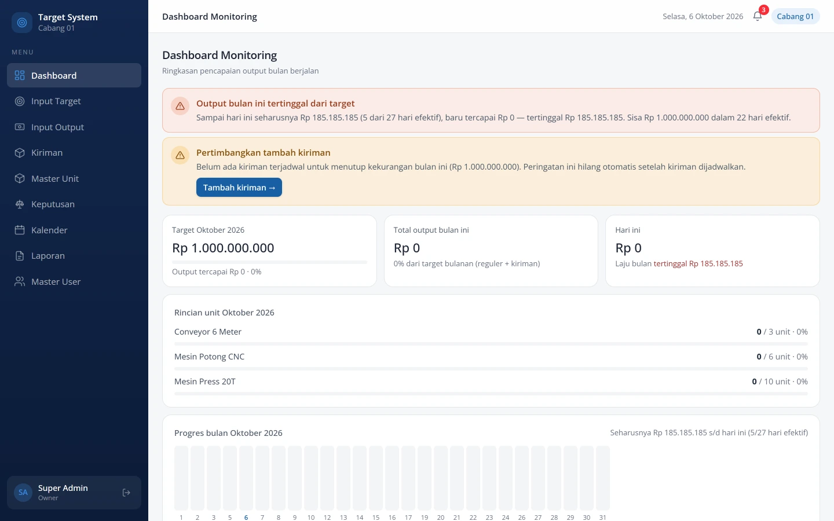Click the Laporan document icon
834x521 pixels.
tap(20, 256)
